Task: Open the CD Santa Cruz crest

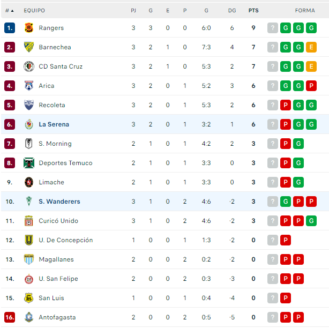Action: tap(29, 66)
